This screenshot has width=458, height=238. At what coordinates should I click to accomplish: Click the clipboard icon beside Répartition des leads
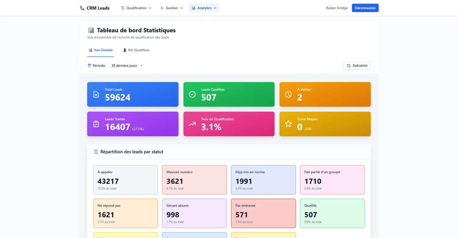(96, 152)
